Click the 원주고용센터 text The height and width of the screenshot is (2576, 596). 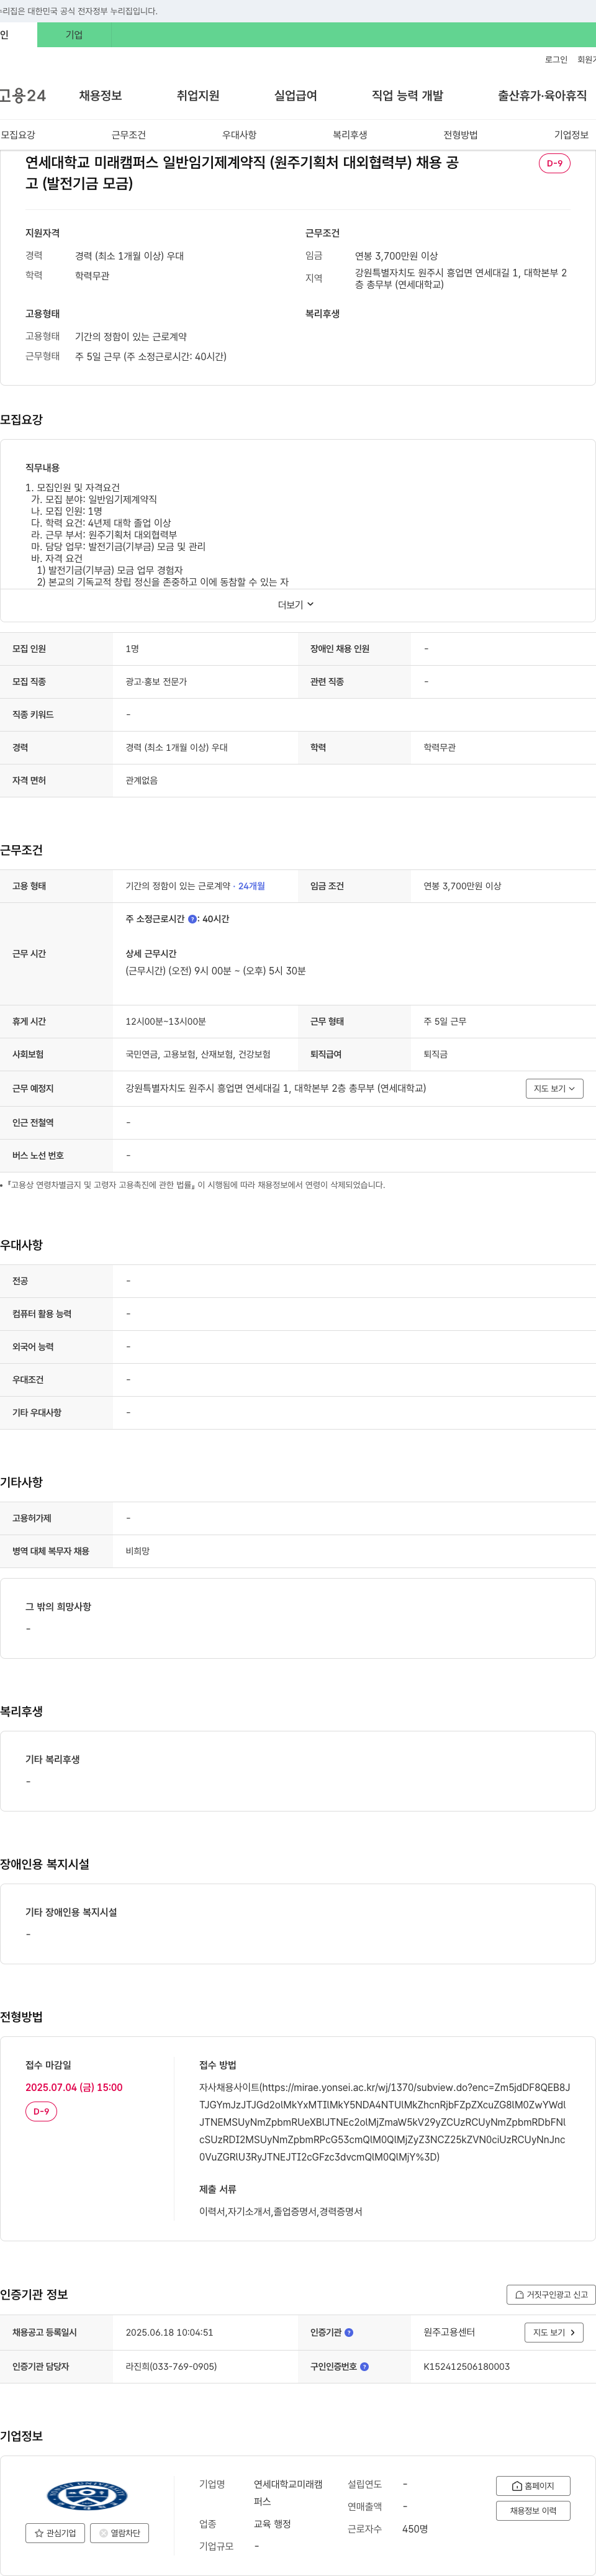click(449, 2332)
